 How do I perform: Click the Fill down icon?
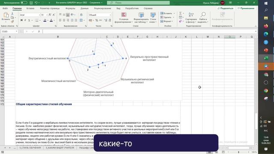point(181,17)
